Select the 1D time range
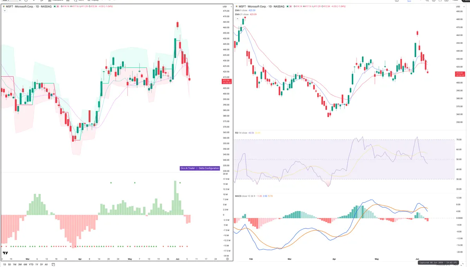 tap(4, 265)
